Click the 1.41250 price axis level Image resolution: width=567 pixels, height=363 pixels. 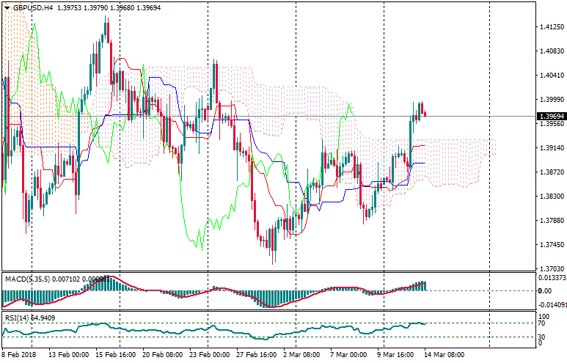(550, 27)
